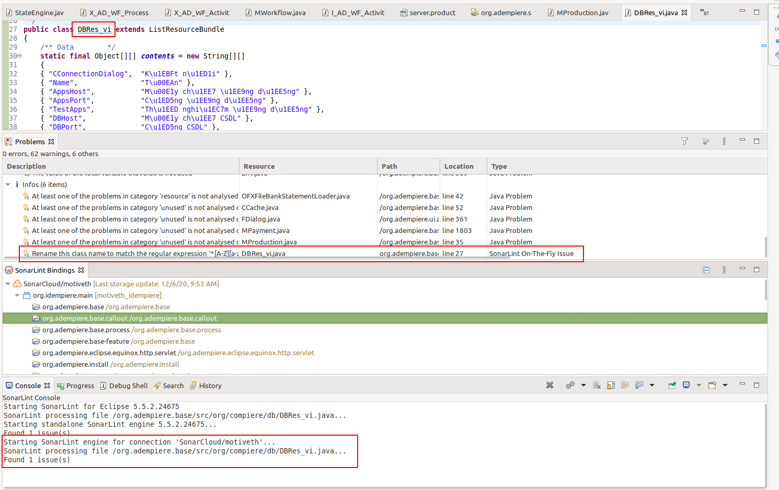Collapse the SonarCloud/motiveth connection node

click(x=8, y=284)
